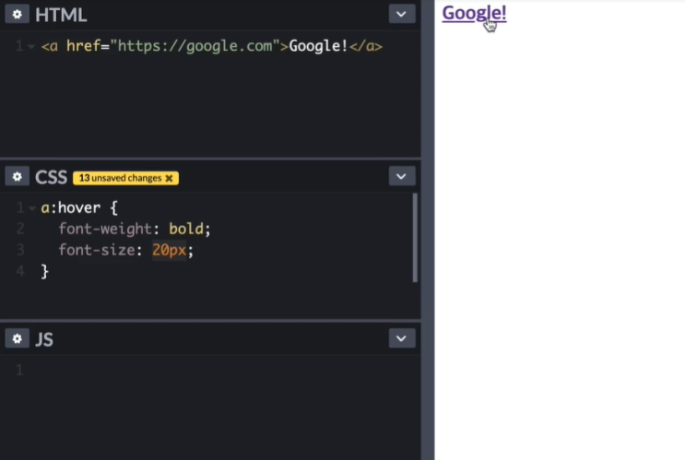
Task: Expand the HTML panel dropdown menu
Action: tap(401, 14)
